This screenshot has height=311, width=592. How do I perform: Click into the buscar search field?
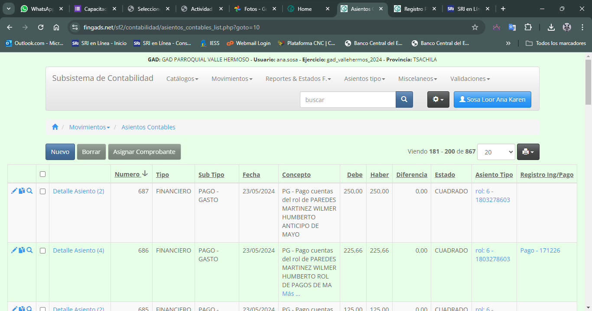point(348,99)
